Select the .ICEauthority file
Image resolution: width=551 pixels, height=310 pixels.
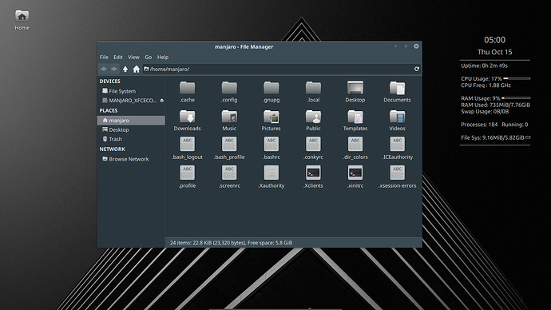[x=397, y=149]
